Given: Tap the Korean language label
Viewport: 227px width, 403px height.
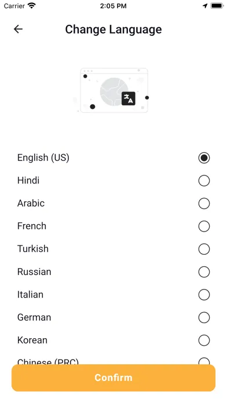Looking at the screenshot, I should tap(32, 340).
